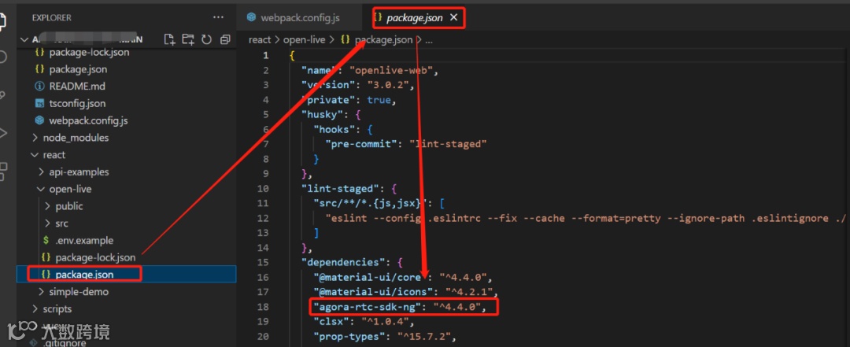
Task: Click the breadcrumb ellipsis symbol segment
Action: pyautogui.click(x=428, y=39)
